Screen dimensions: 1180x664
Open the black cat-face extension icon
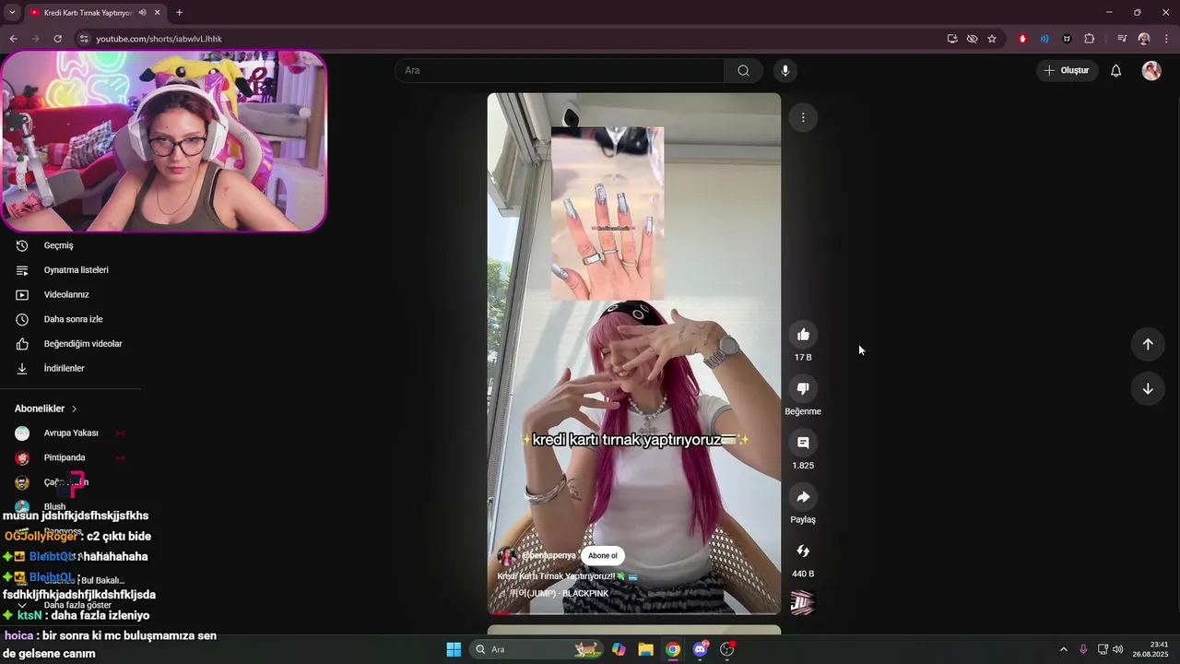pos(1067,39)
